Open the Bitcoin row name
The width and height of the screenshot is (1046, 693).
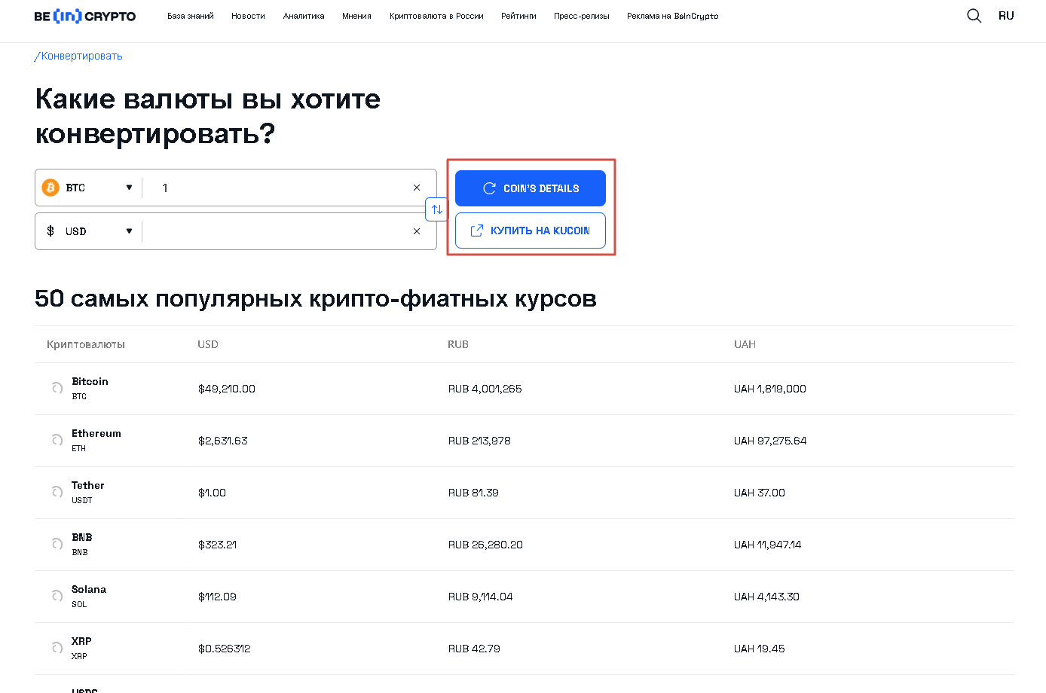90,381
